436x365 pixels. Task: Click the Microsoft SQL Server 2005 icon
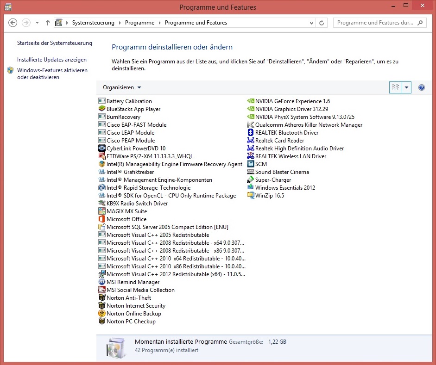[102, 227]
